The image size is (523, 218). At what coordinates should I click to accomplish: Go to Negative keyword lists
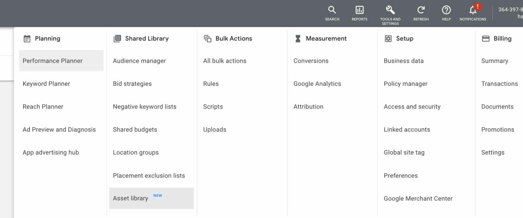click(144, 107)
